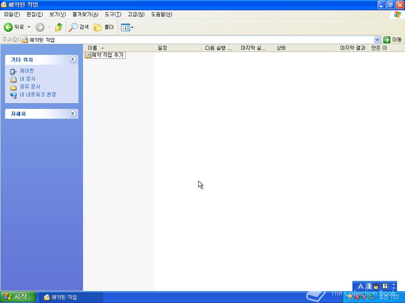405x303 pixels.
Task: Click the Windows flag logo at top right
Action: point(397,15)
